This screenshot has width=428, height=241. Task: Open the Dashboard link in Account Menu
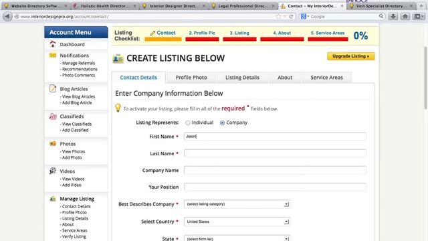[72, 45]
